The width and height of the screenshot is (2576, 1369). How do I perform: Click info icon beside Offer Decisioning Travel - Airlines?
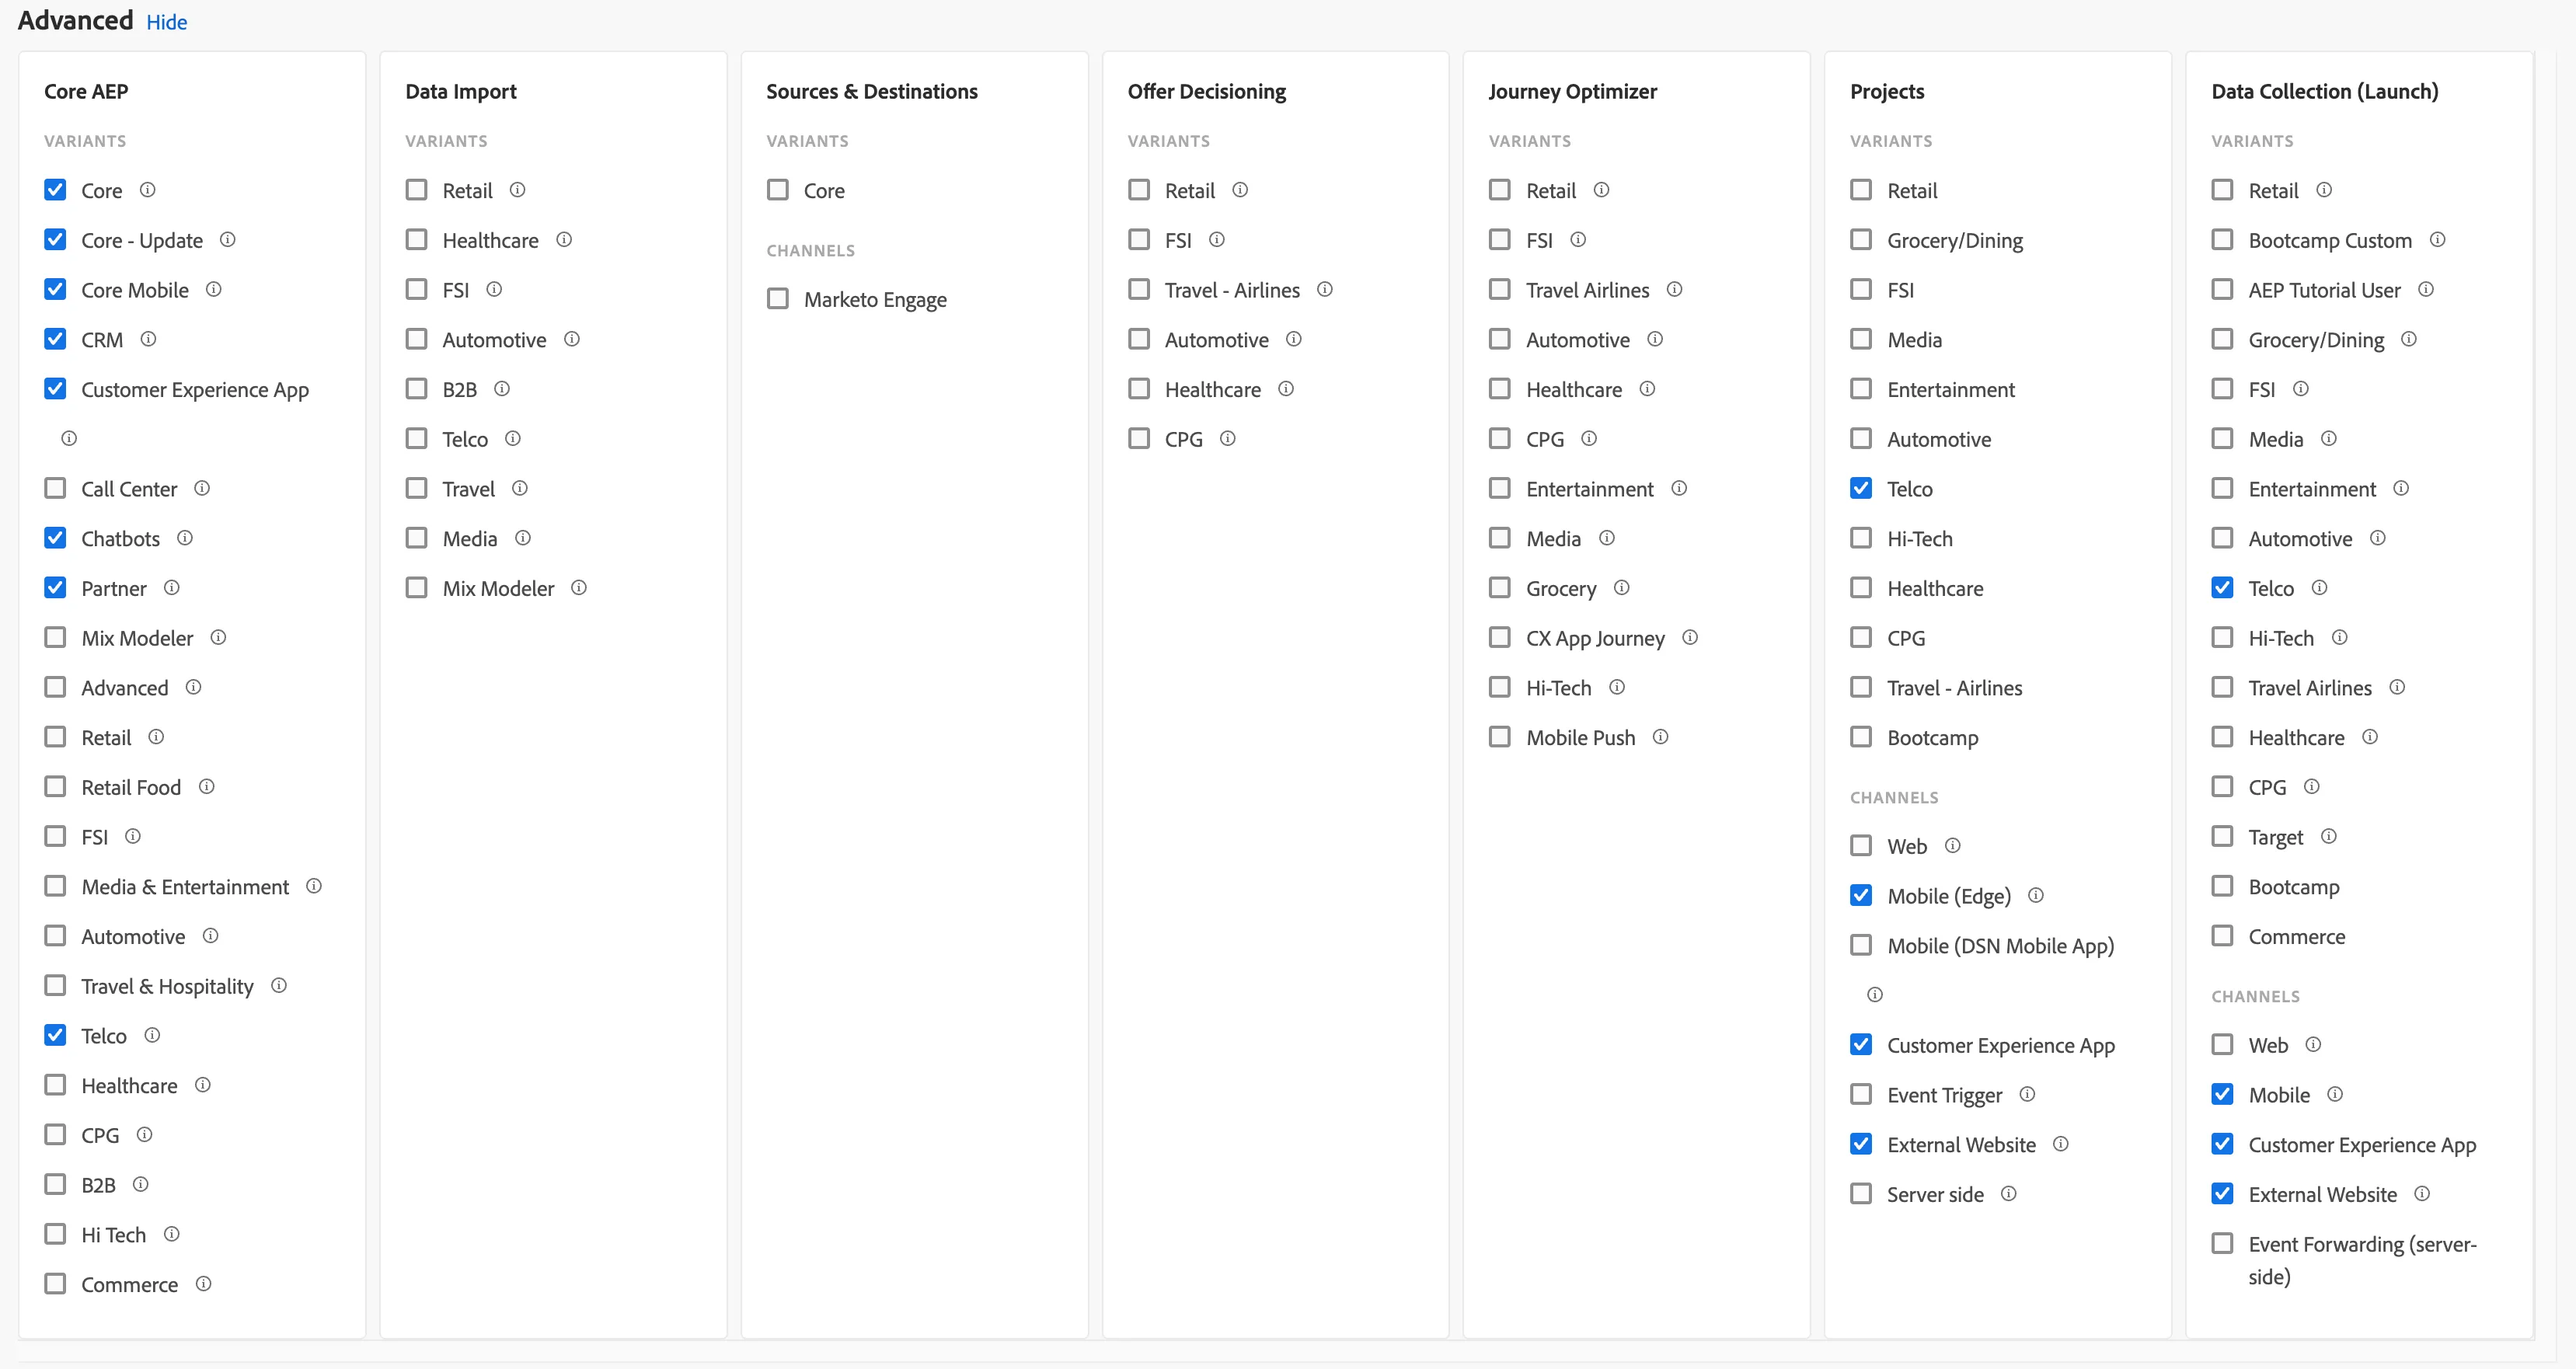tap(1325, 289)
